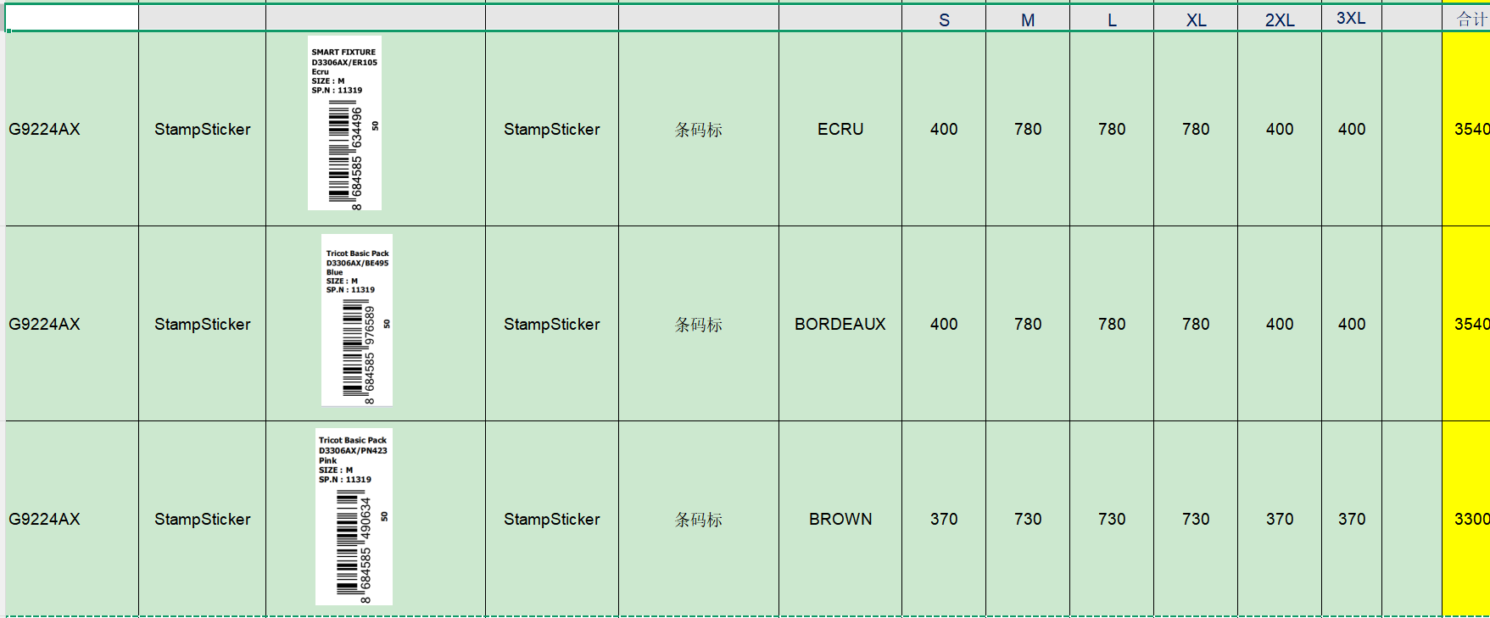This screenshot has height=618, width=1490.
Task: Click the empty active cell at top-left
Action: (x=72, y=18)
